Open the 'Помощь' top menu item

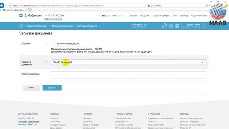click(184, 15)
